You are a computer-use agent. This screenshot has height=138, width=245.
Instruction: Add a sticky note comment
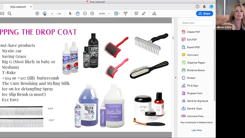pyautogui.click(x=136, y=14)
